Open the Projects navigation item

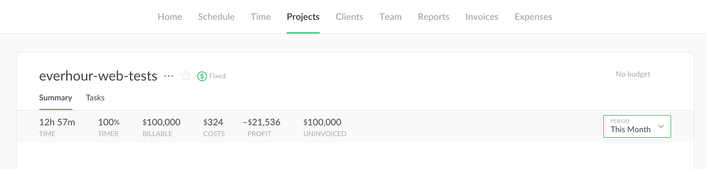303,17
